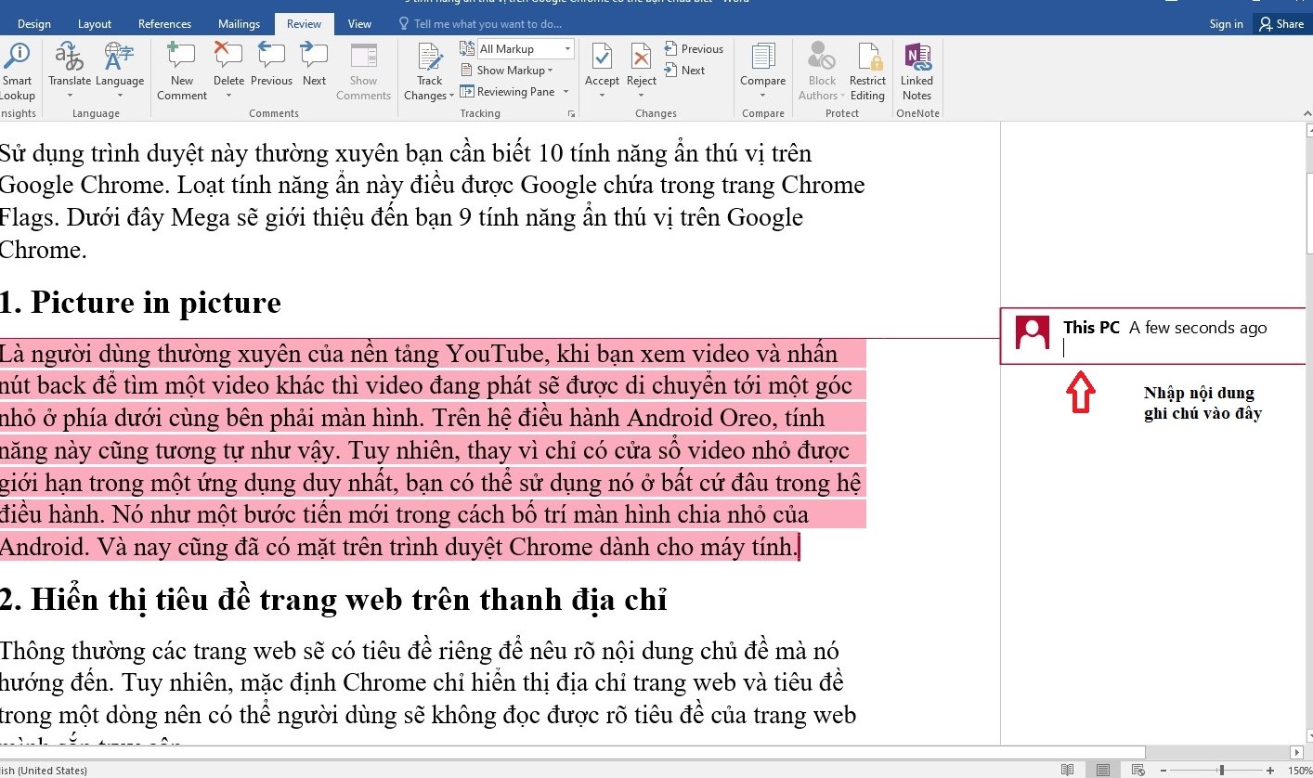1313x778 pixels.
Task: Click the Language icon
Action: pyautogui.click(x=120, y=58)
